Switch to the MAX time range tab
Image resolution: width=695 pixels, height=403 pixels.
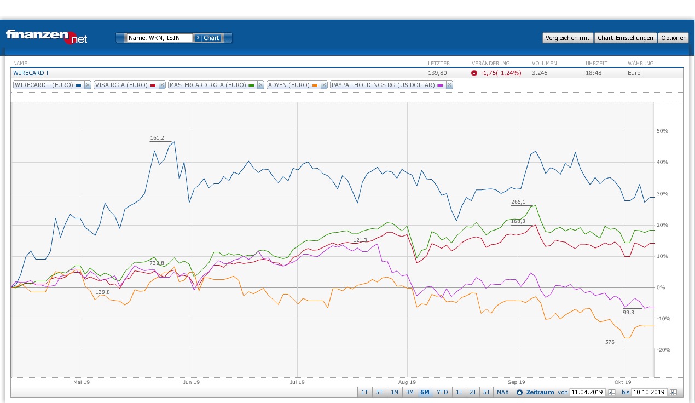502,392
